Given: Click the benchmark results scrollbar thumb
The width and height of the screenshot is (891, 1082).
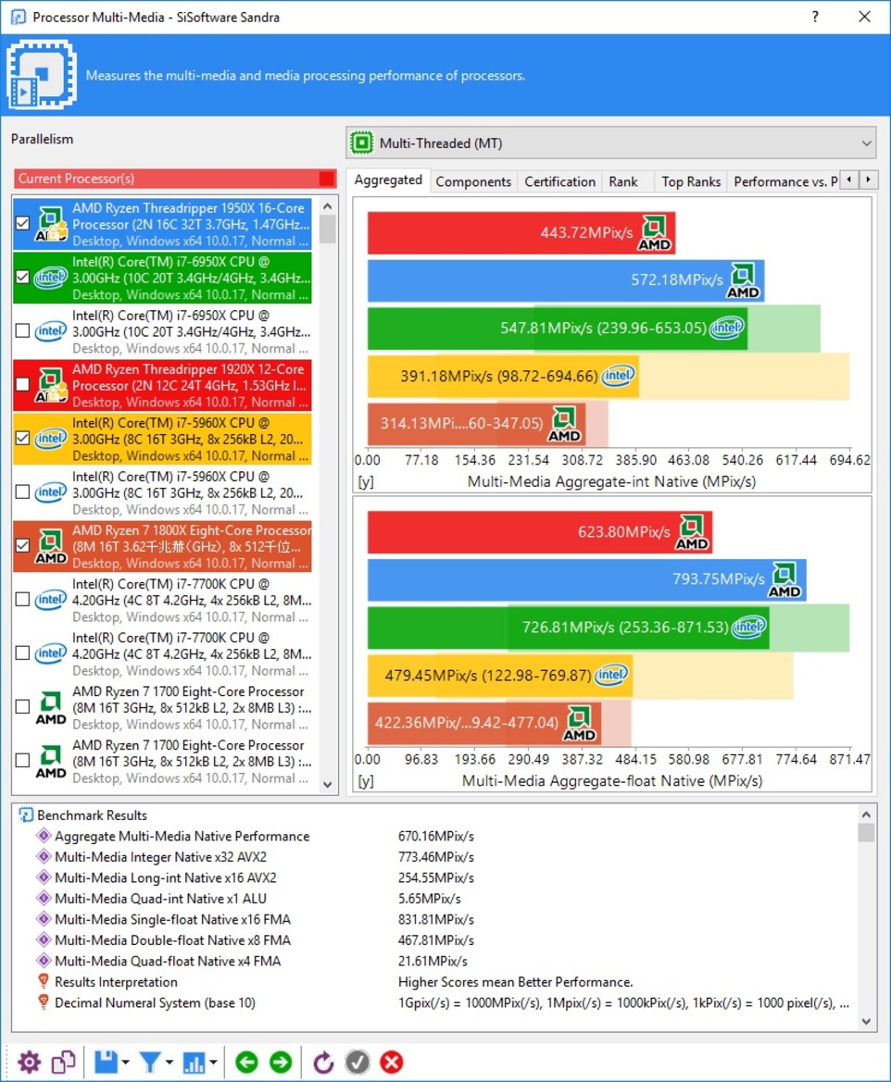Looking at the screenshot, I should (867, 833).
